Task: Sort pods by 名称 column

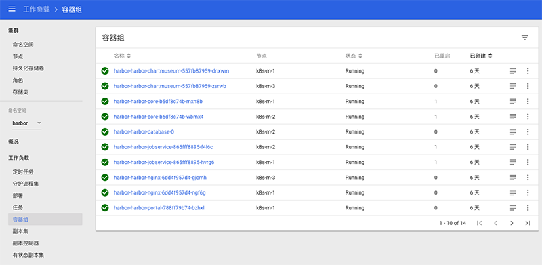Action: click(123, 56)
